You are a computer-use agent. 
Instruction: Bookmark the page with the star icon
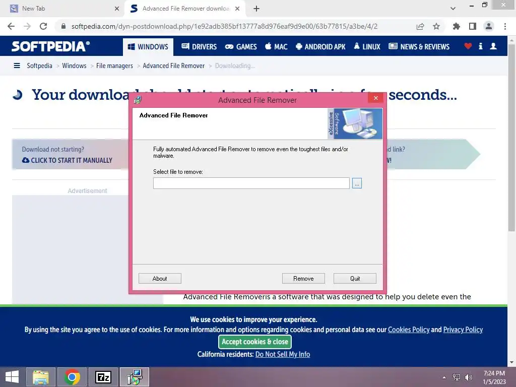(x=436, y=26)
